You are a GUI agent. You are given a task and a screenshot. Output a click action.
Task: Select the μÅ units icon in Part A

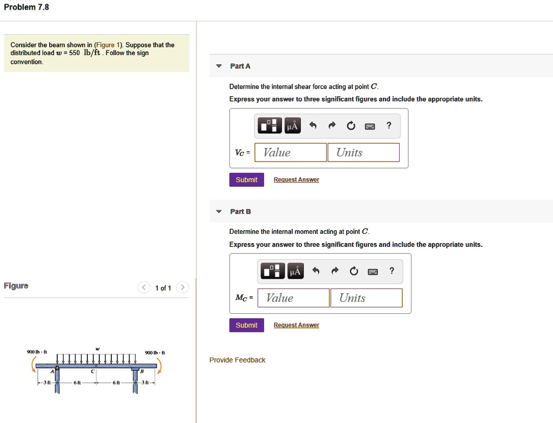click(292, 125)
